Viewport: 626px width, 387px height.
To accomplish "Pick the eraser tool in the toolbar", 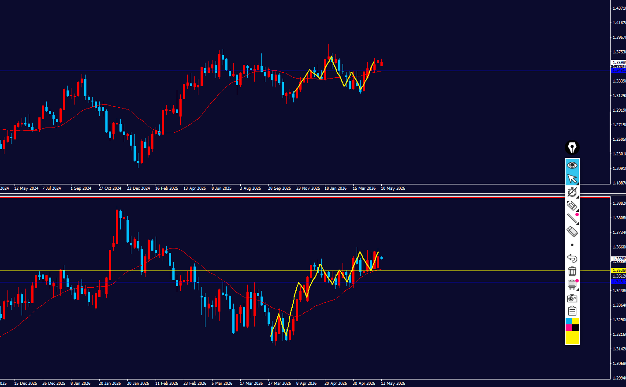I will [572, 232].
